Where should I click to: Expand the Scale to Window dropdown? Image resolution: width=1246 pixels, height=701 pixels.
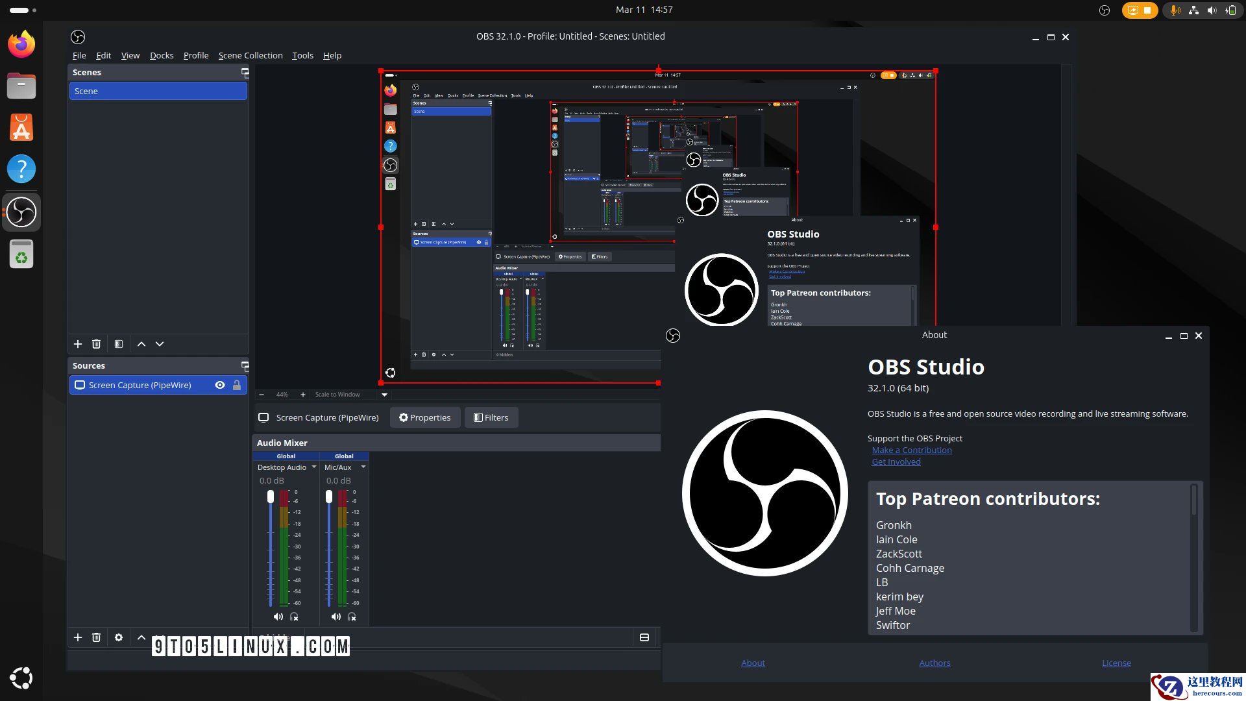click(384, 395)
